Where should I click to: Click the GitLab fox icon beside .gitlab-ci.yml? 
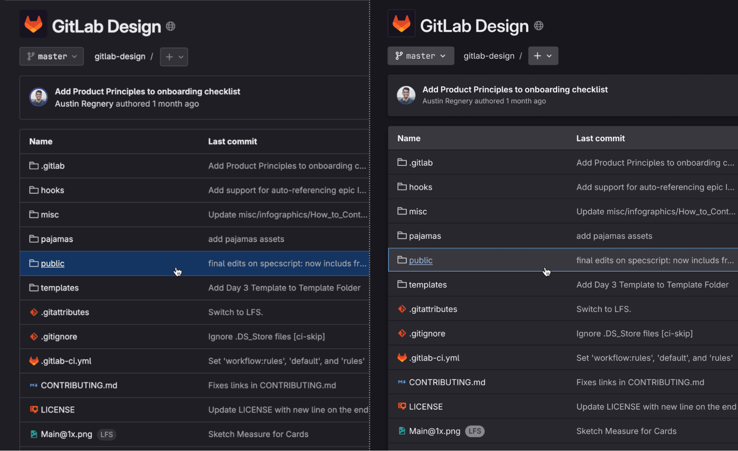coord(34,361)
